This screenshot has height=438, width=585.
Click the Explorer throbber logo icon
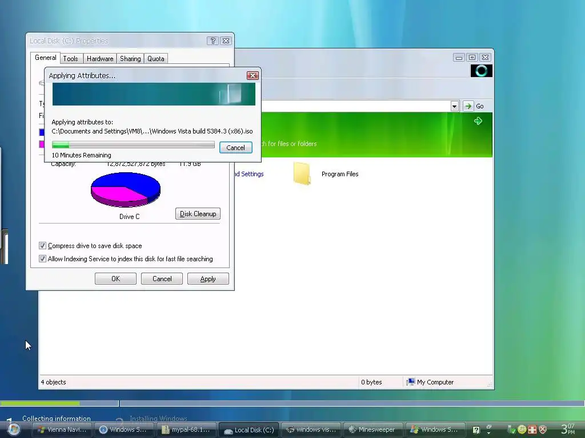click(x=481, y=71)
